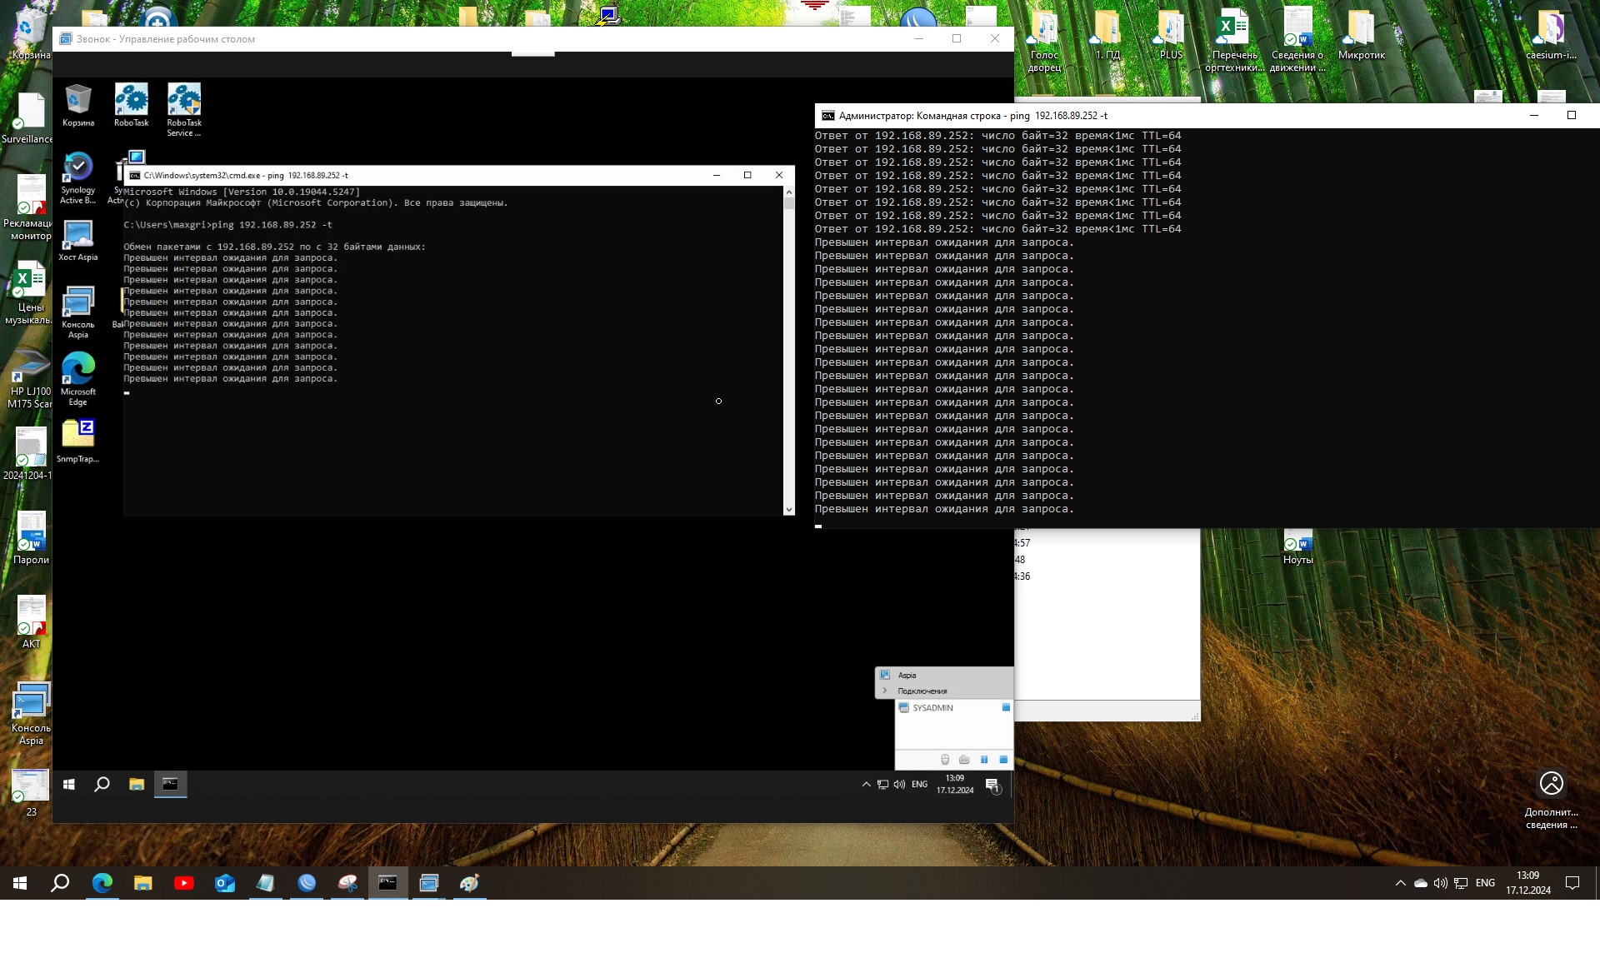Click ENG language indicator on remote taskbar
The height and width of the screenshot is (963, 1600).
(x=919, y=784)
